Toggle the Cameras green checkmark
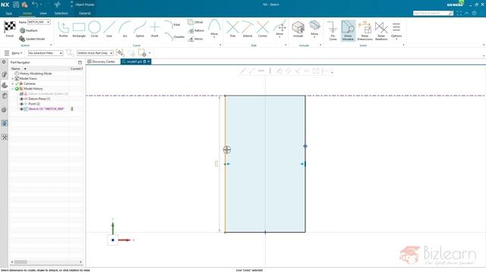The width and height of the screenshot is (486, 273). 17,83
